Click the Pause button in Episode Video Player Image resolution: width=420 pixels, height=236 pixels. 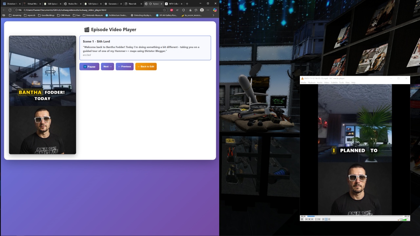(89, 67)
